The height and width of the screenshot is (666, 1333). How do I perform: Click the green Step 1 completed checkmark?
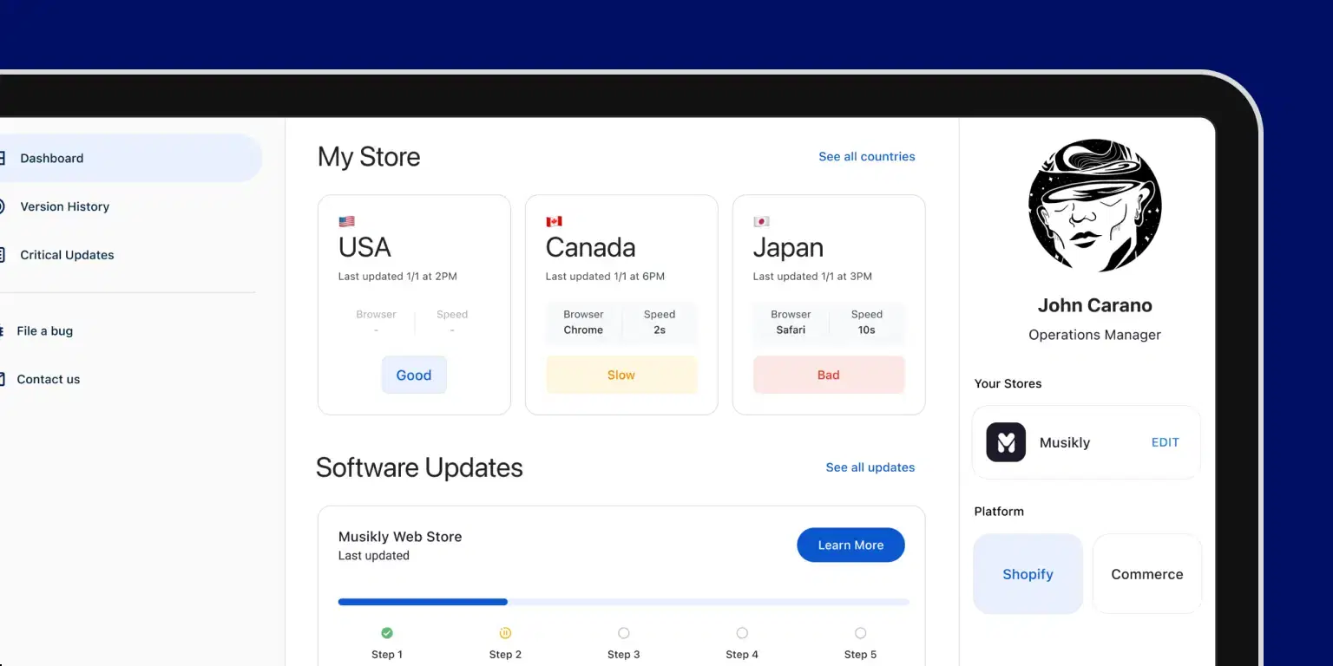pyautogui.click(x=387, y=633)
